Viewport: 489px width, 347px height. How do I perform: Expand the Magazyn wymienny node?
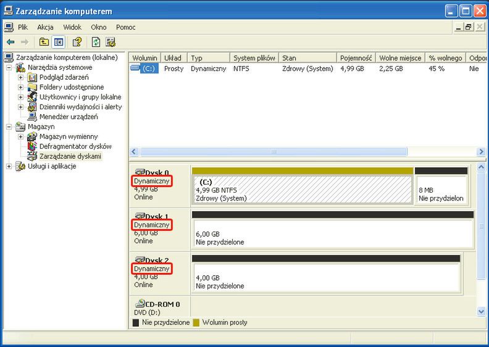[x=20, y=137]
